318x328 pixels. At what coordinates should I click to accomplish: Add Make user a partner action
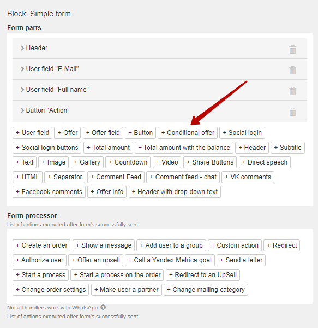[x=127, y=290]
